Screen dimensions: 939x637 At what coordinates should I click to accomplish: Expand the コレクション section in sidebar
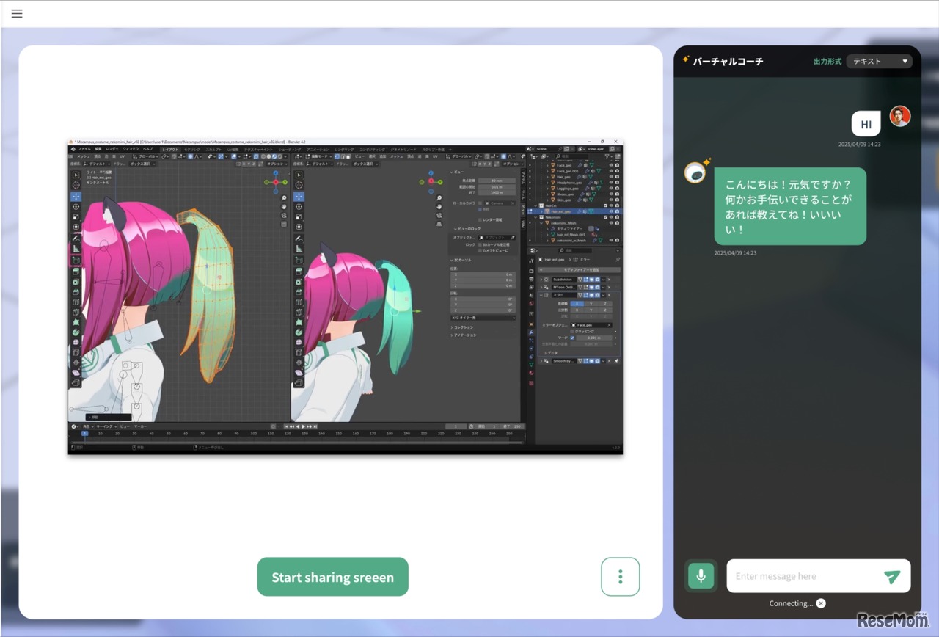coord(464,327)
